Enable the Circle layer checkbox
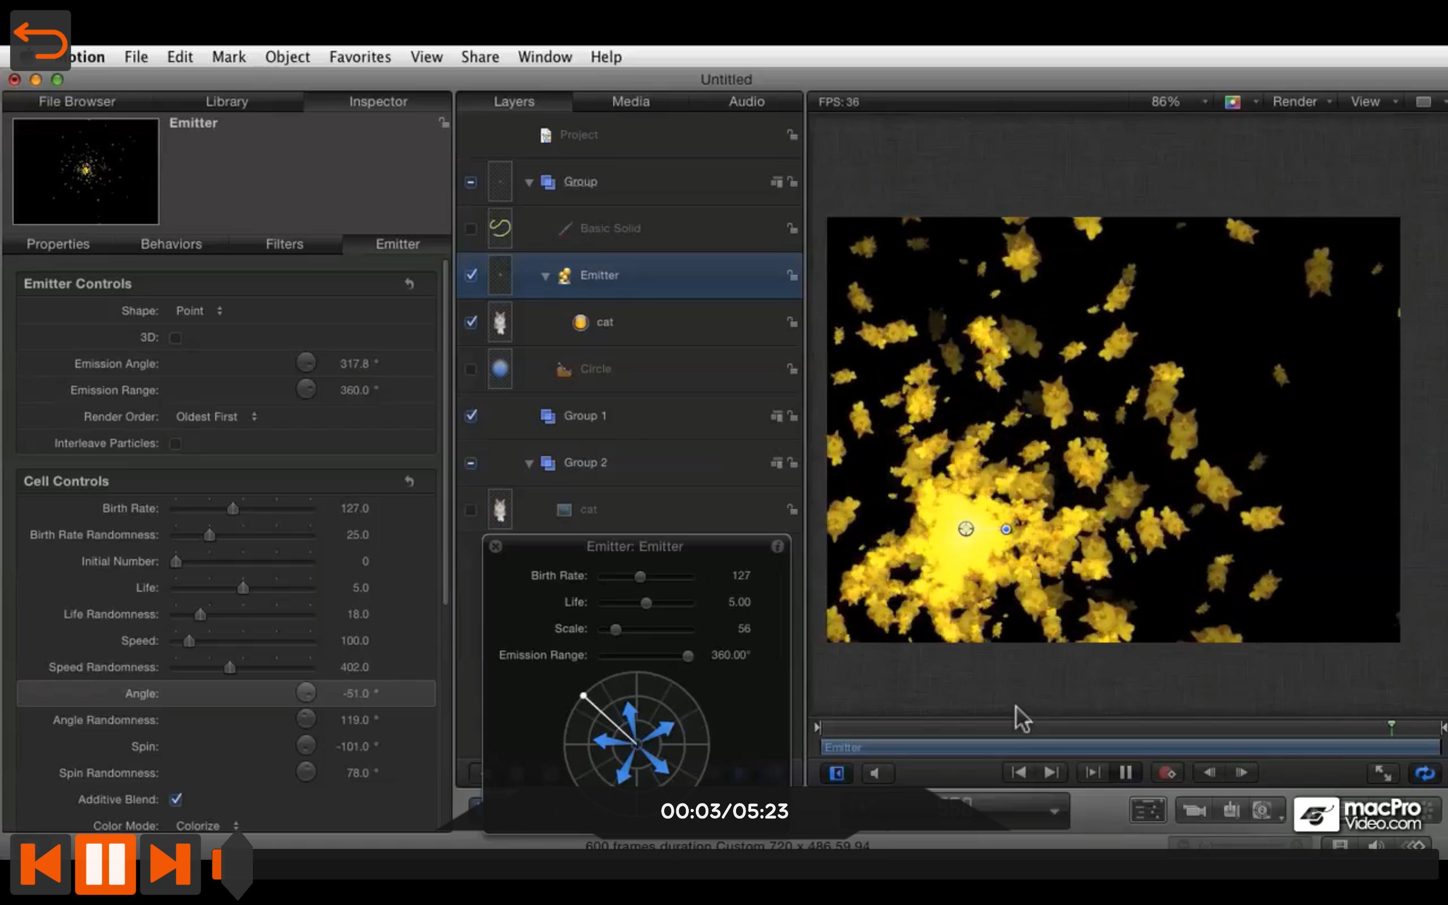1448x905 pixels. click(x=472, y=370)
